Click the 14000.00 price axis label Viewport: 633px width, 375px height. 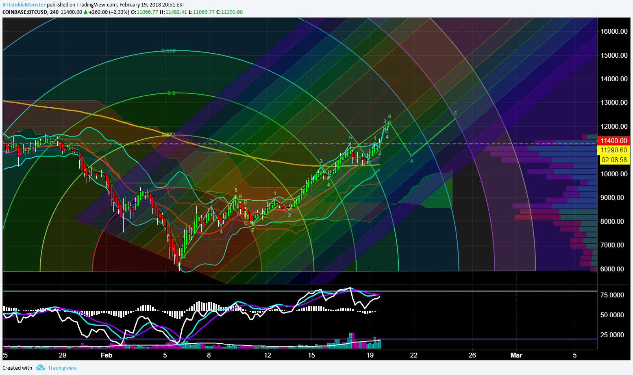tap(614, 79)
